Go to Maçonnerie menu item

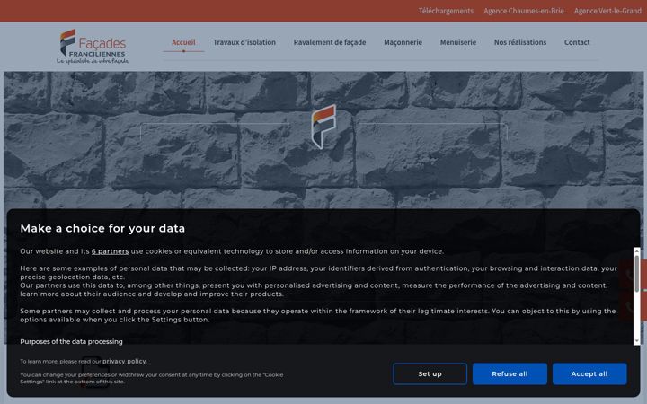(x=403, y=42)
